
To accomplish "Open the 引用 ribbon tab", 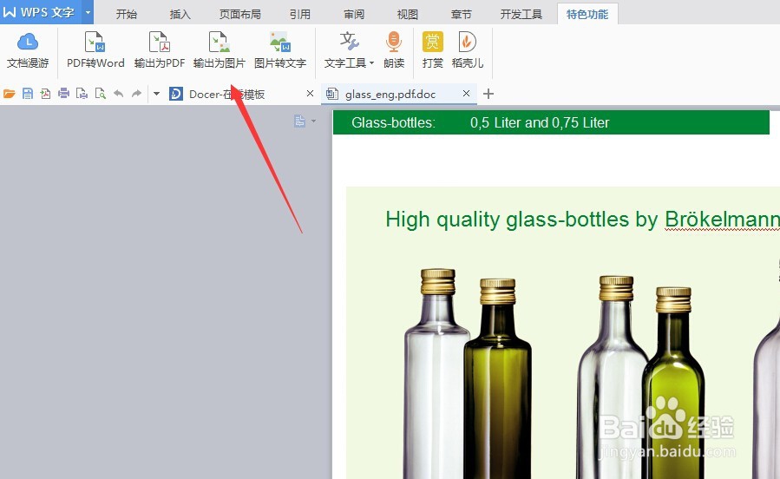I will (300, 15).
